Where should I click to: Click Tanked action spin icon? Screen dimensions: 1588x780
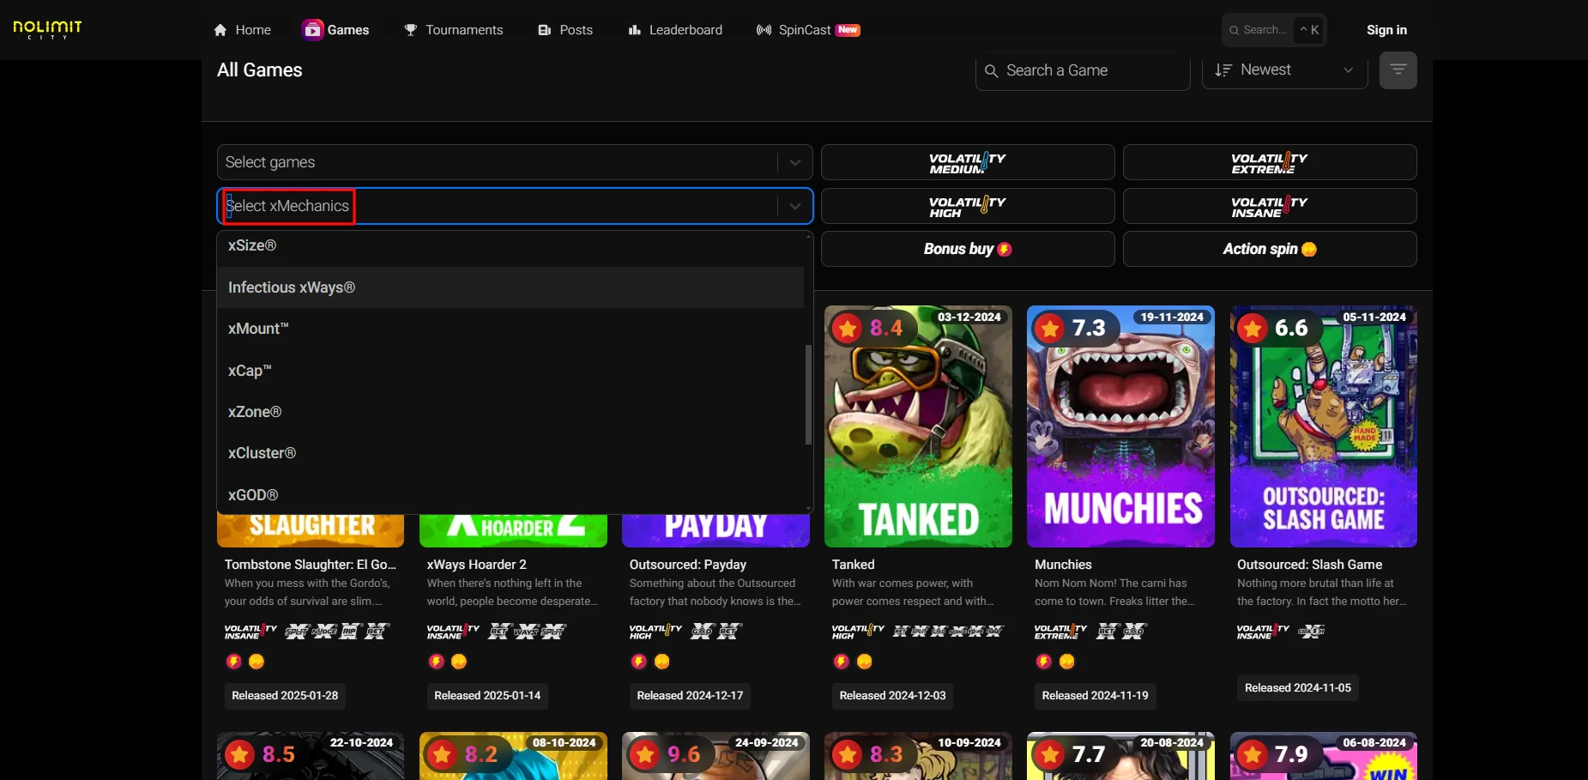[864, 662]
